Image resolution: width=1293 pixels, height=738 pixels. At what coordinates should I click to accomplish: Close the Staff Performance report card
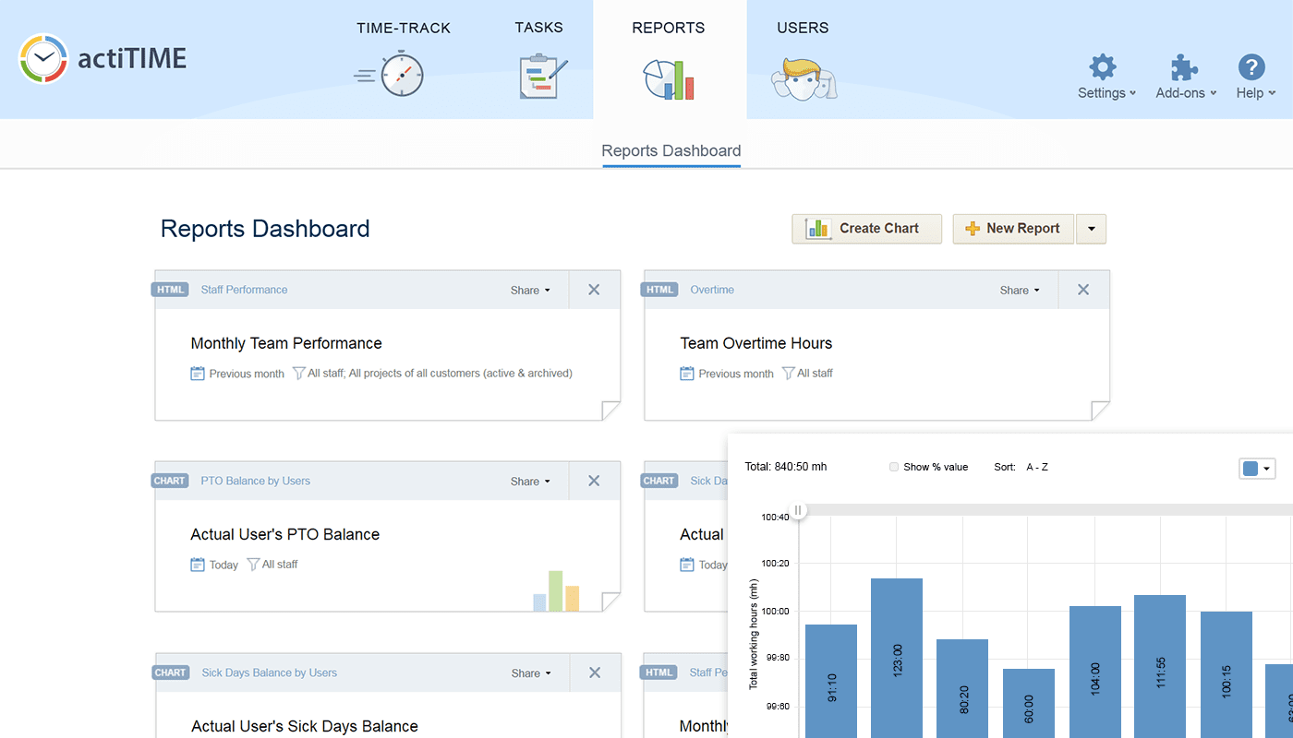coord(594,290)
